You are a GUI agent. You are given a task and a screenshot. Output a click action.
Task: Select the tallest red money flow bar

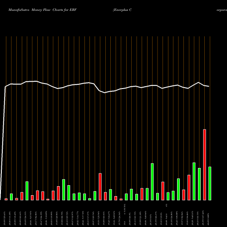click(x=204, y=165)
